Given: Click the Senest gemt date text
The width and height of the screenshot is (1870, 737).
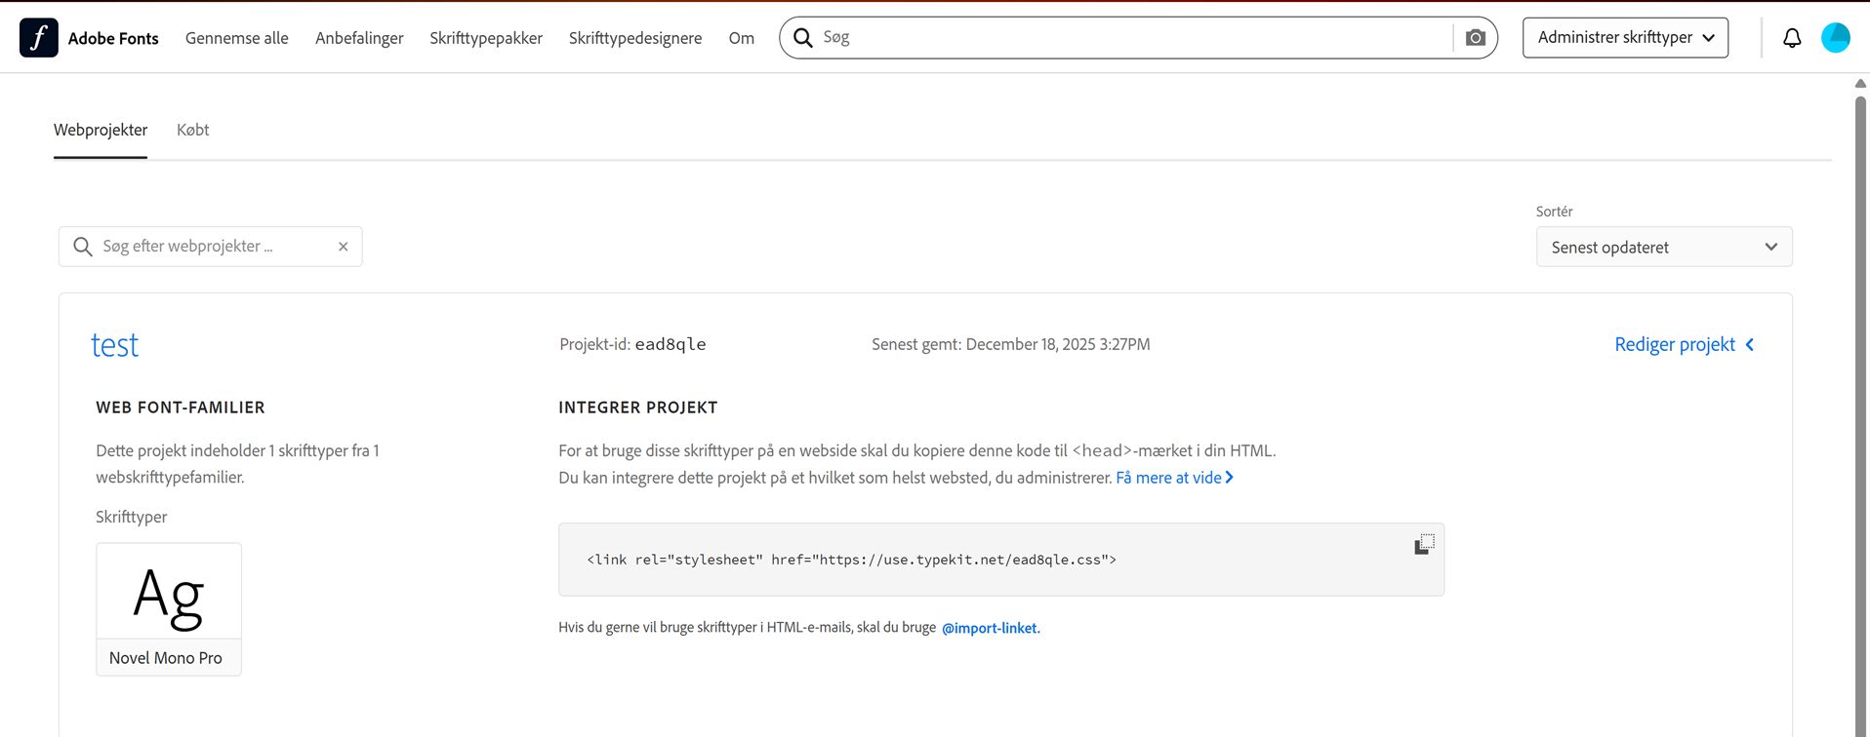Looking at the screenshot, I should (x=1011, y=344).
